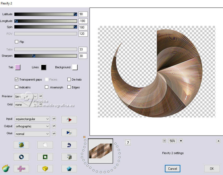223x175 pixels.
Task: Click the yellow brick icon button
Action: coord(45,168)
